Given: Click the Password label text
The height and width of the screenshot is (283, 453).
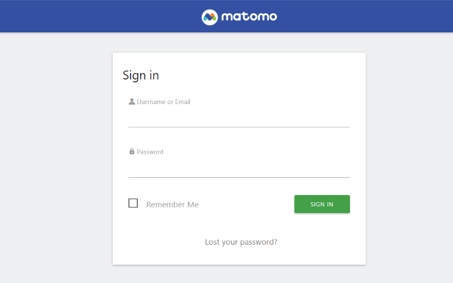Looking at the screenshot, I should (x=150, y=152).
